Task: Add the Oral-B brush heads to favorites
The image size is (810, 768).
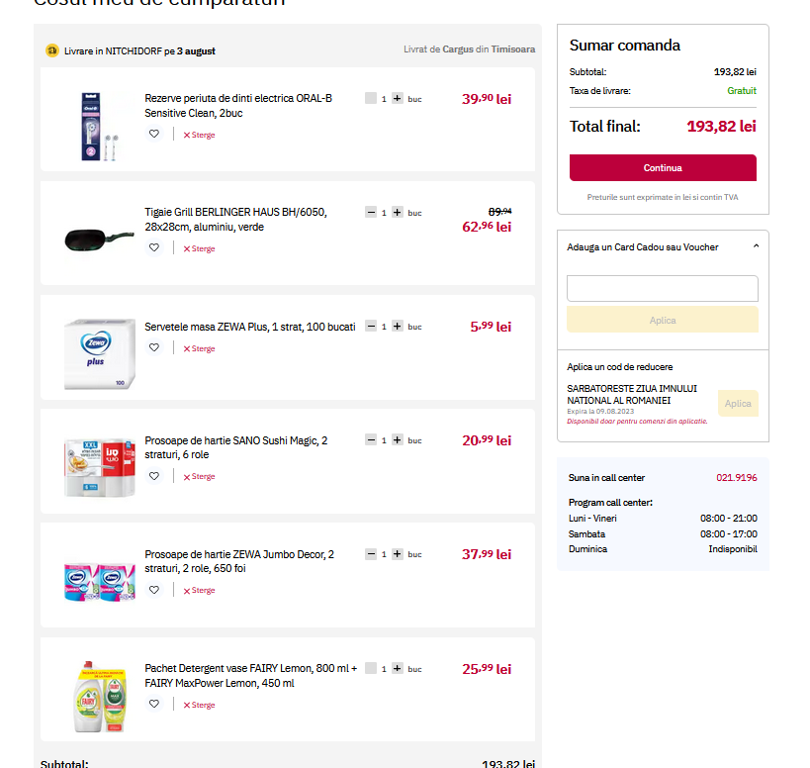Action: click(154, 135)
